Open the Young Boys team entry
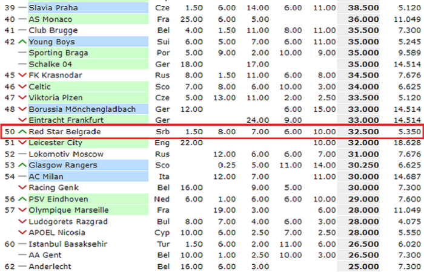 tap(51, 42)
